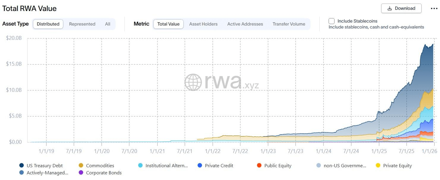Toggle the Private Credit legend dot
The height and width of the screenshot is (180, 440).
tap(200, 165)
